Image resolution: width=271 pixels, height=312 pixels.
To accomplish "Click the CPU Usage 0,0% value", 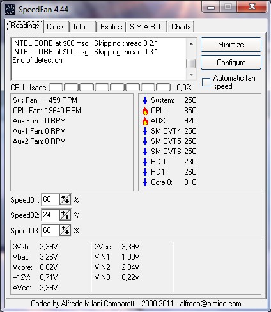I will pyautogui.click(x=184, y=88).
